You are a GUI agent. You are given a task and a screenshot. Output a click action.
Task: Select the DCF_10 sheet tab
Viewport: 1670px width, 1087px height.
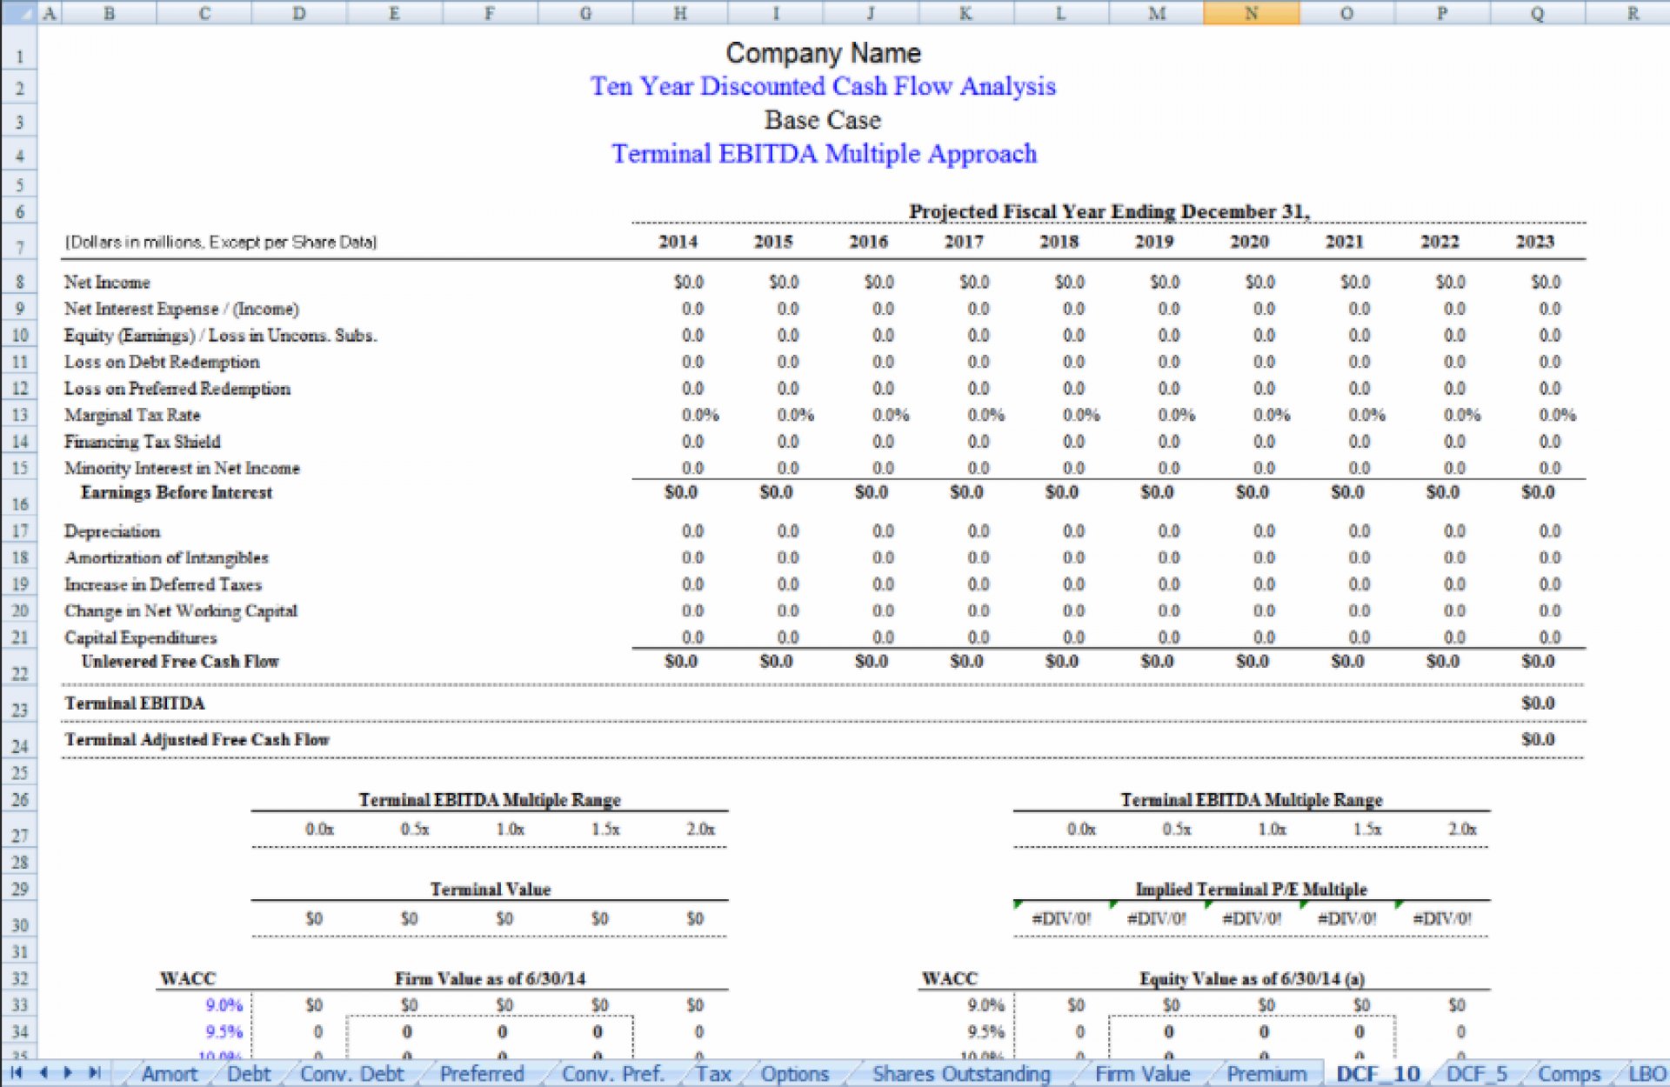1378,1074
